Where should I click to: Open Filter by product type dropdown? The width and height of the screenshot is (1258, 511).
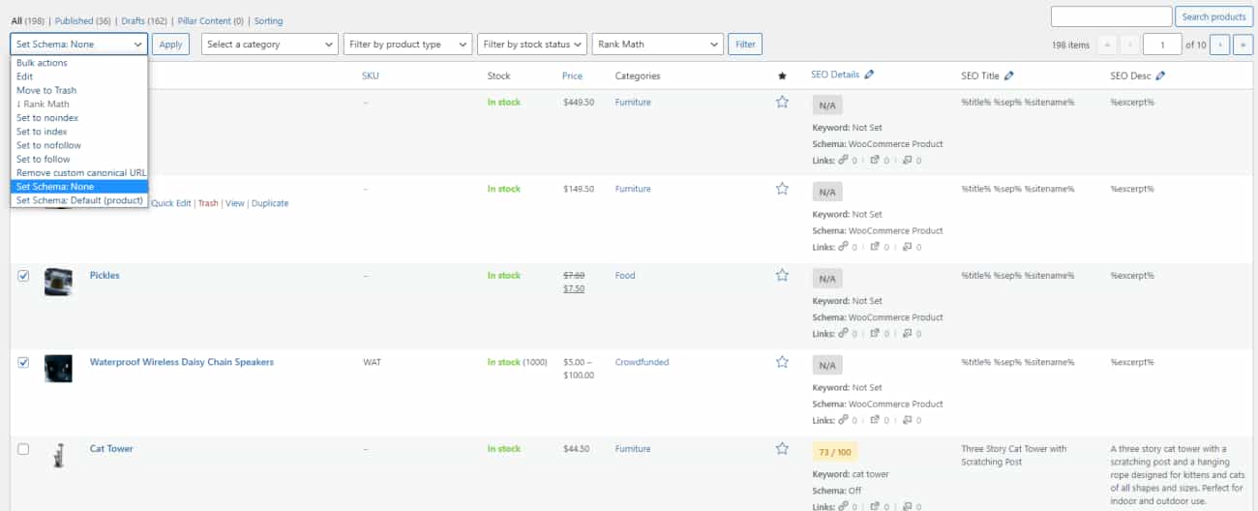point(407,44)
